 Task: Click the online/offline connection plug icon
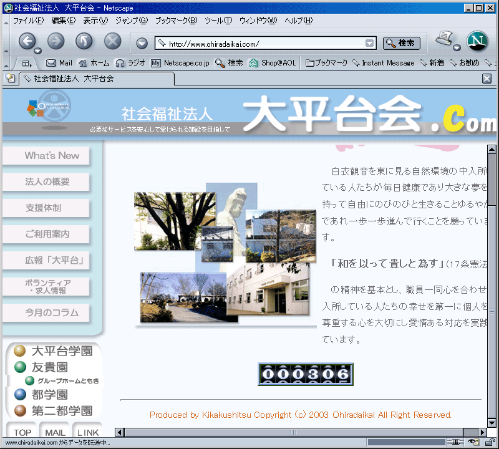pyautogui.click(x=455, y=442)
